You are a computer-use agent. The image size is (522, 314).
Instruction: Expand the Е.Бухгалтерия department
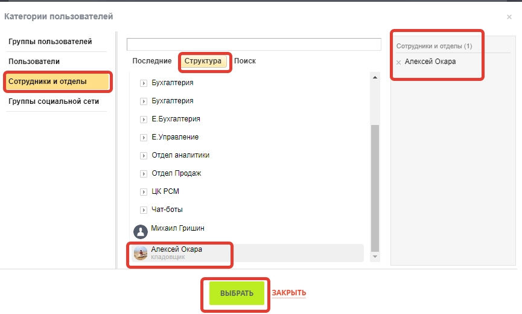click(x=144, y=119)
